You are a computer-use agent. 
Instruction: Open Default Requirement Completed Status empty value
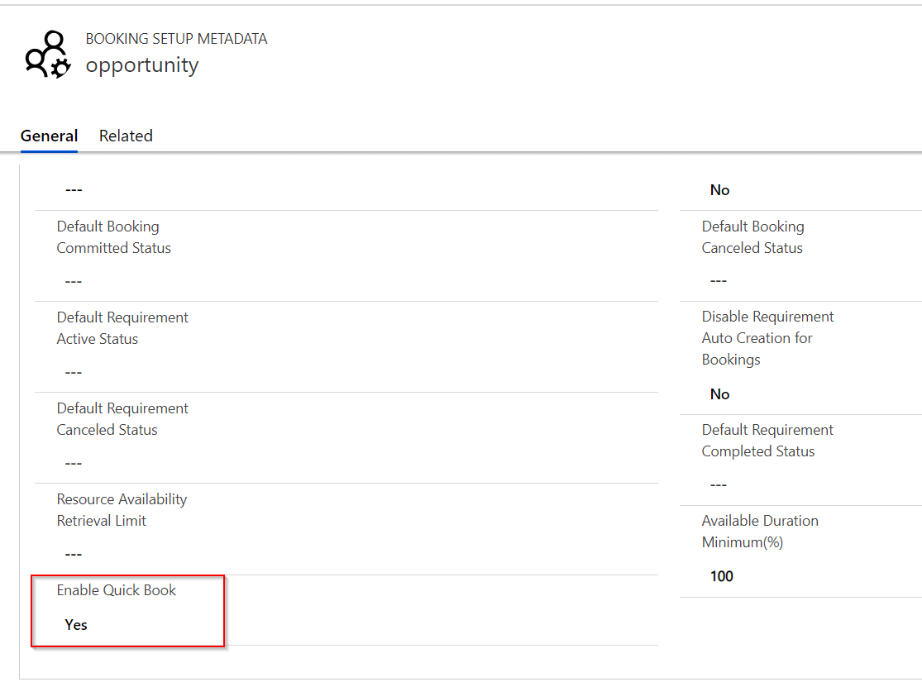pos(718,484)
